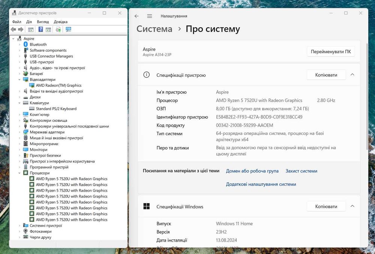This screenshot has height=254, width=375.
Task: Open the Вигляд menu
Action: (43, 22)
